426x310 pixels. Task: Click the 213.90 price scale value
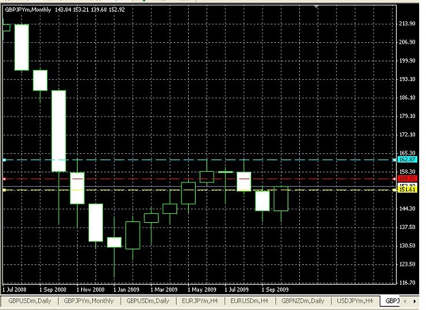click(x=407, y=24)
